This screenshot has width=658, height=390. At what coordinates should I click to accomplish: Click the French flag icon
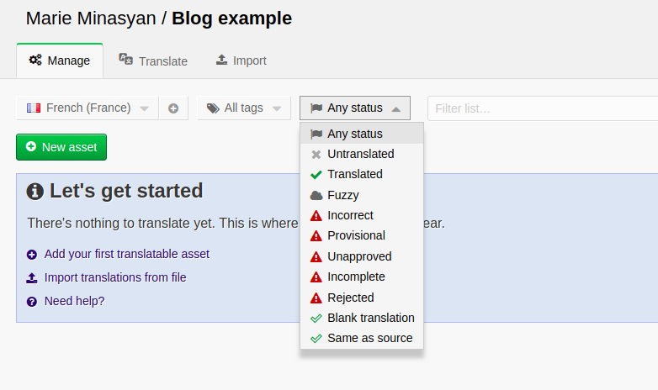[34, 108]
